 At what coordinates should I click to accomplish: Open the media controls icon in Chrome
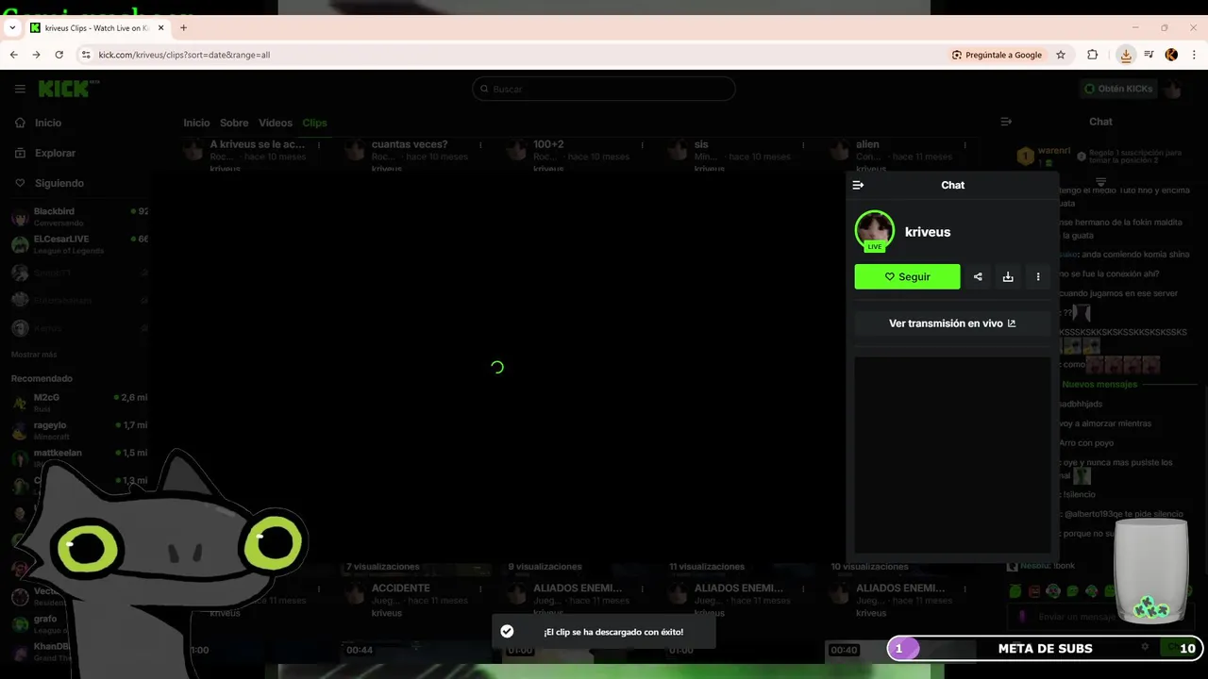(x=1149, y=55)
